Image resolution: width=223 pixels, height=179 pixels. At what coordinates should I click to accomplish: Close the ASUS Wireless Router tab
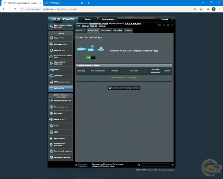pyautogui.click(x=40, y=3)
